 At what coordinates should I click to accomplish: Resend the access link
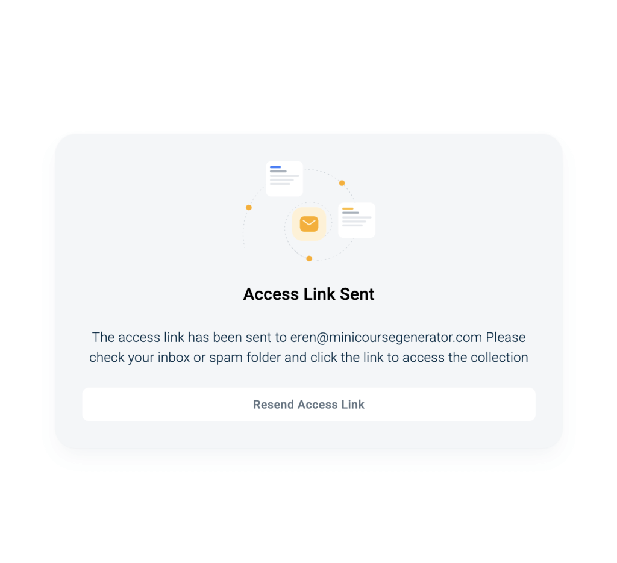pos(309,405)
